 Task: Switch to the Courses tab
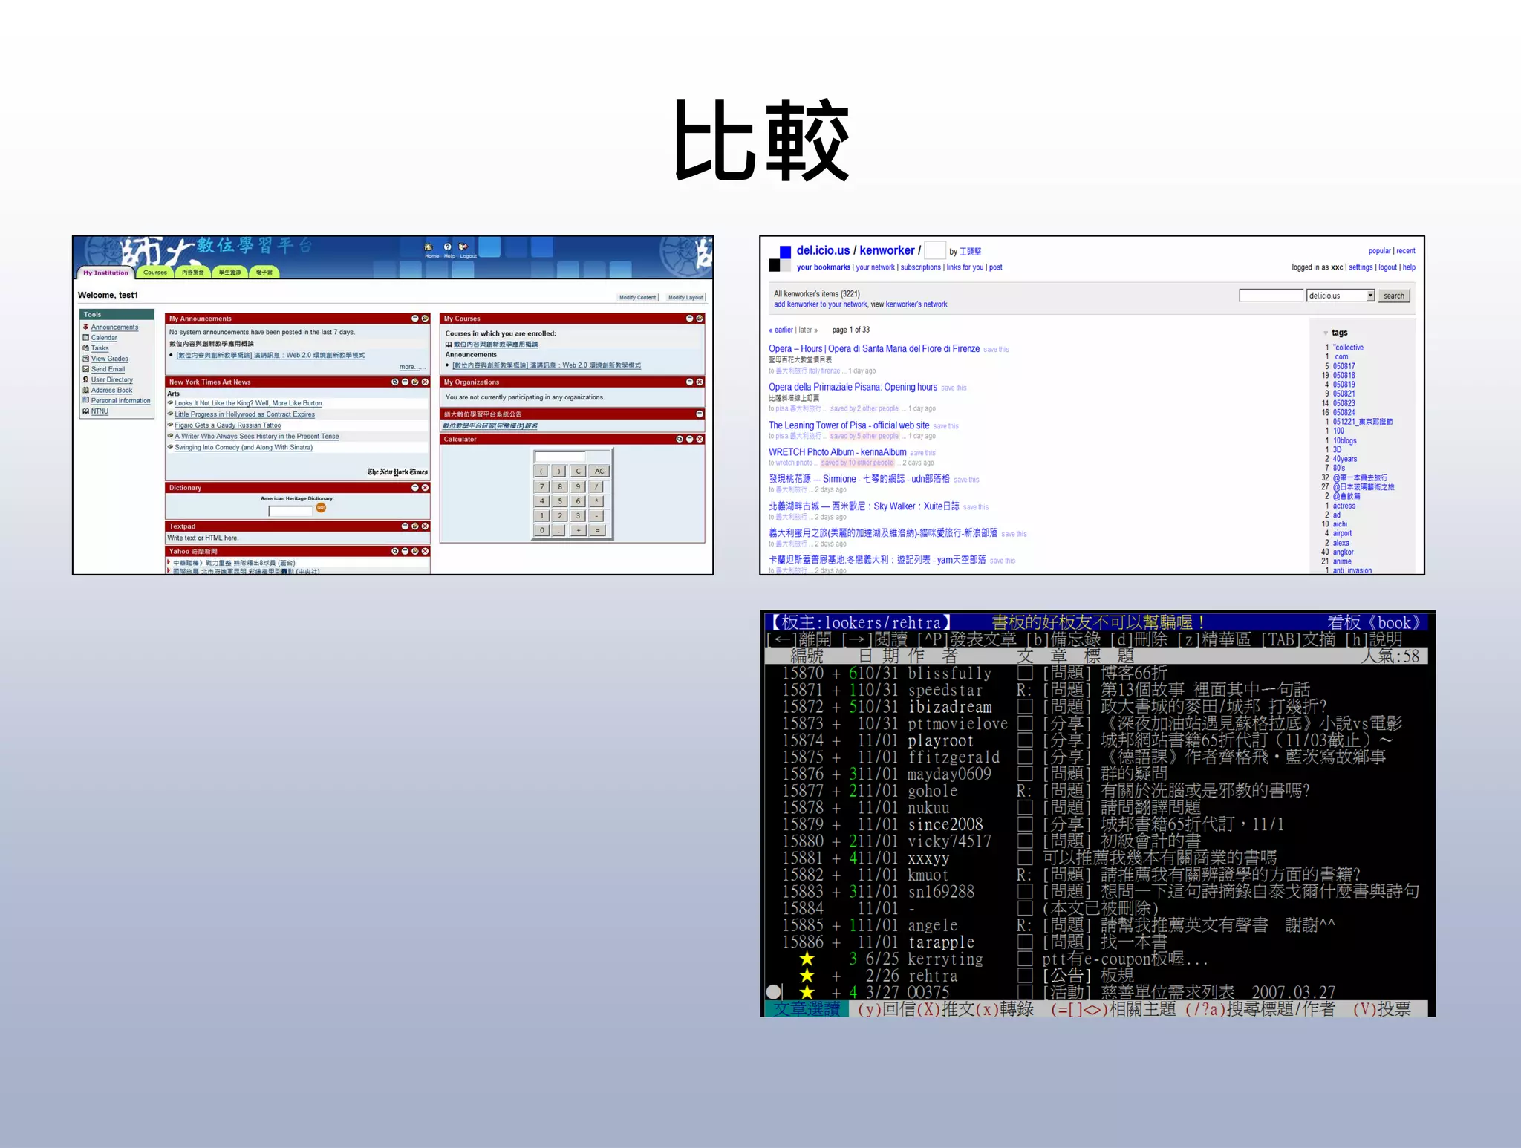click(155, 273)
